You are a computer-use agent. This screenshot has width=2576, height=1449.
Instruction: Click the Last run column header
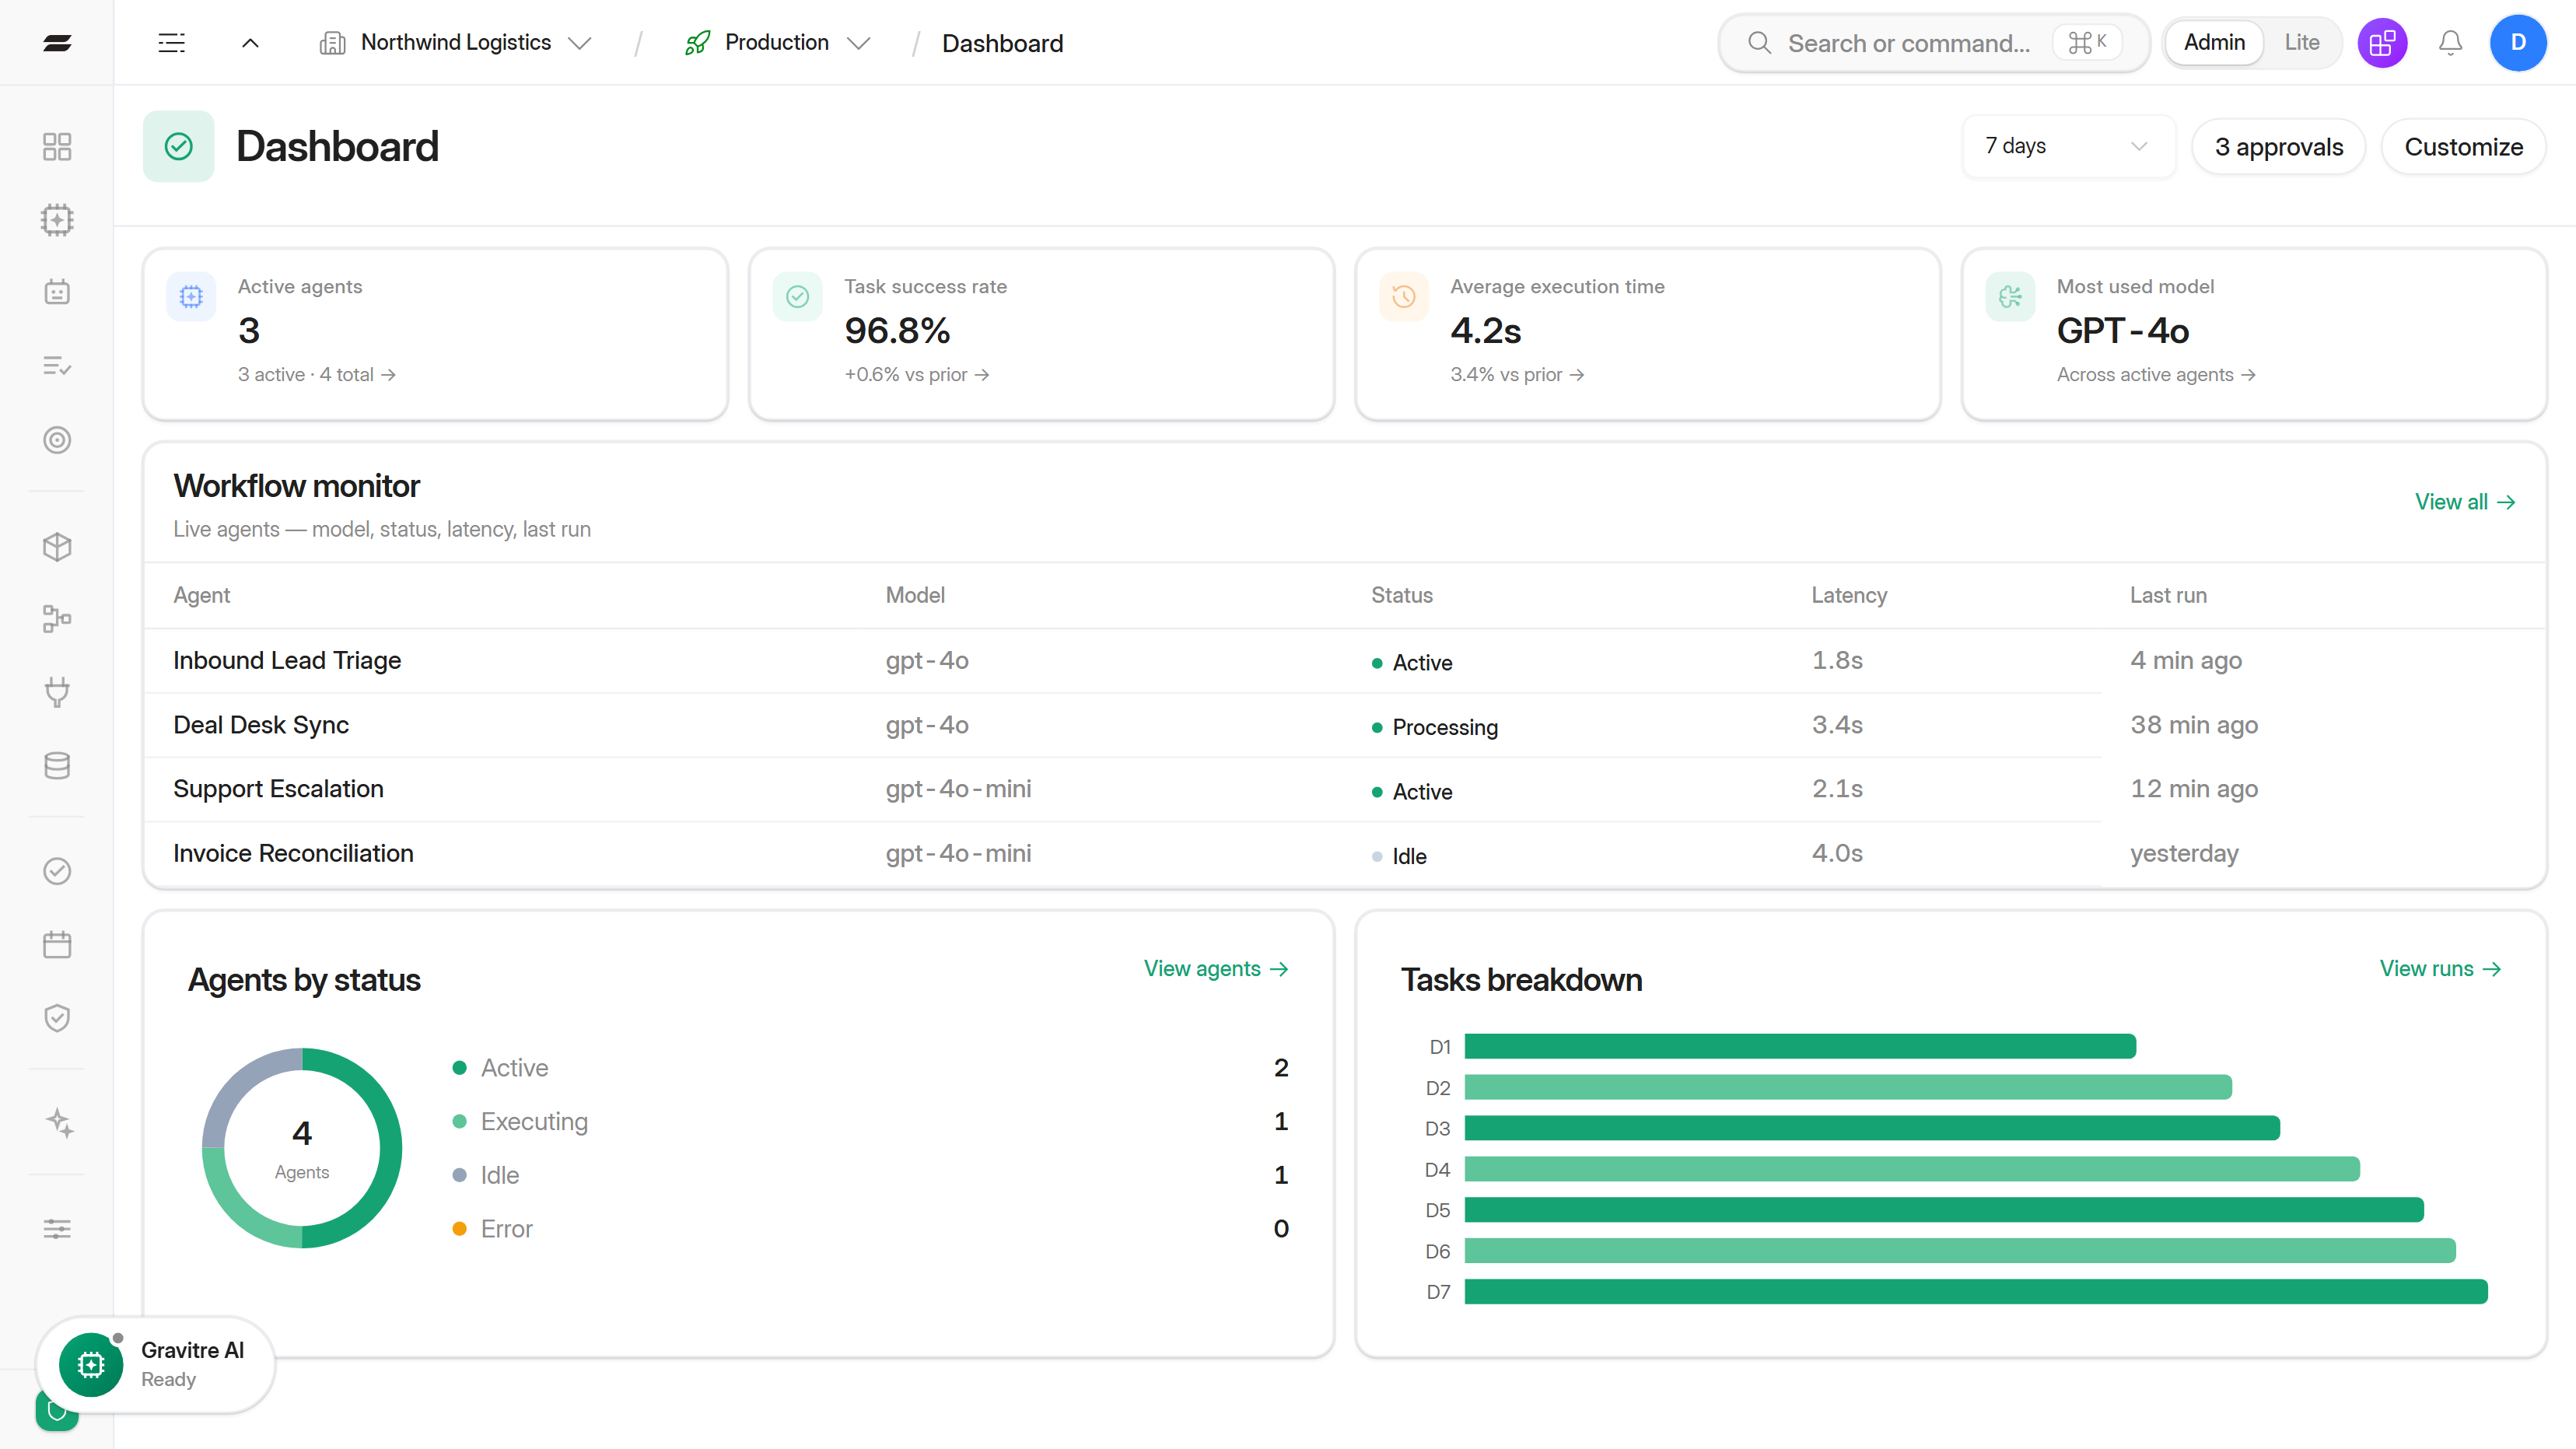tap(2168, 595)
